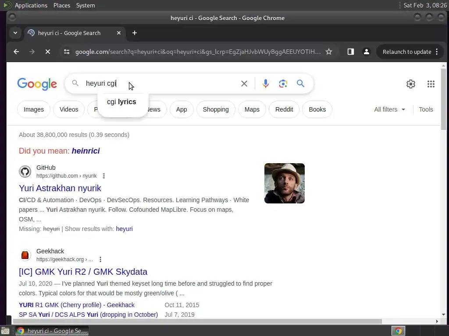
Task: Open SP SA Yuri / DCS ALPS Yuri link
Action: [x=88, y=315]
